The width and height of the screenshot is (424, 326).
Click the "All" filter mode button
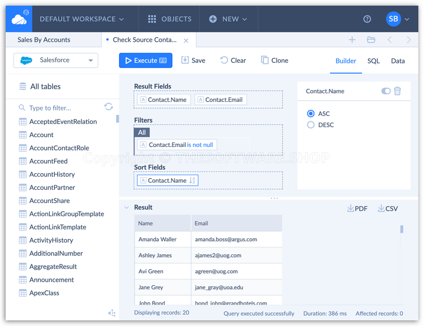pyautogui.click(x=142, y=132)
